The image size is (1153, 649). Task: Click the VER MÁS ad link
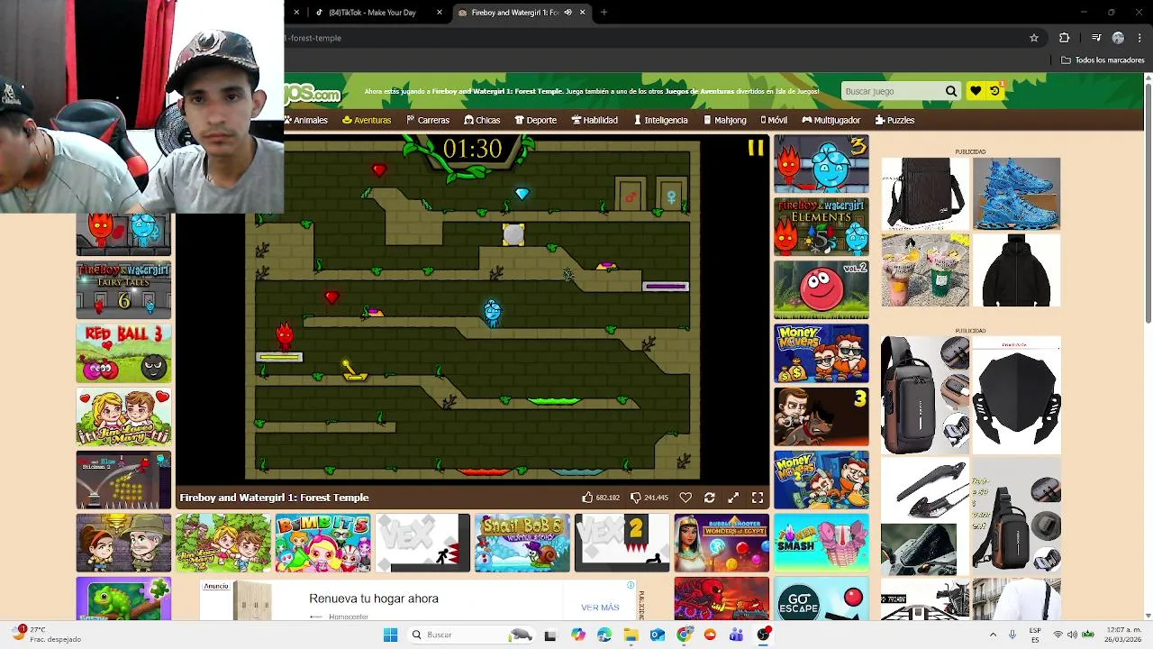click(x=600, y=608)
